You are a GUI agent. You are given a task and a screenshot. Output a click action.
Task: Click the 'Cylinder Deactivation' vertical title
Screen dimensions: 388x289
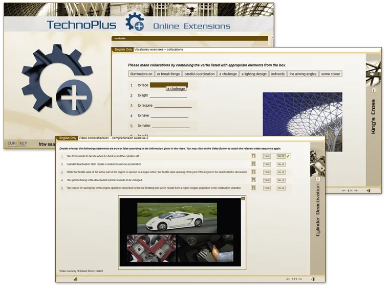[x=318, y=210]
